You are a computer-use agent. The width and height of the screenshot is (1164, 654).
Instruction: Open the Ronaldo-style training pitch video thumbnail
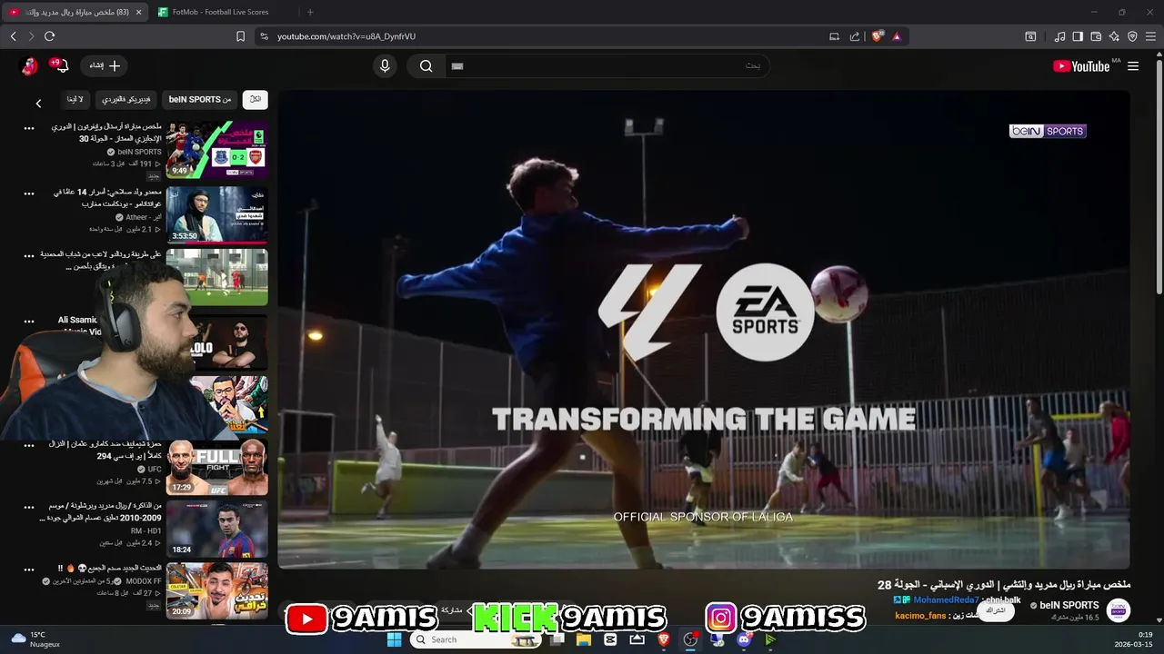click(x=216, y=277)
